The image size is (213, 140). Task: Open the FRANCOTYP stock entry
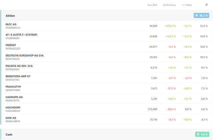[x=107, y=88]
